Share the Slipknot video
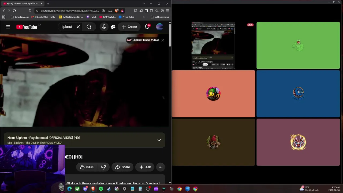The image size is (343, 193). [x=122, y=167]
